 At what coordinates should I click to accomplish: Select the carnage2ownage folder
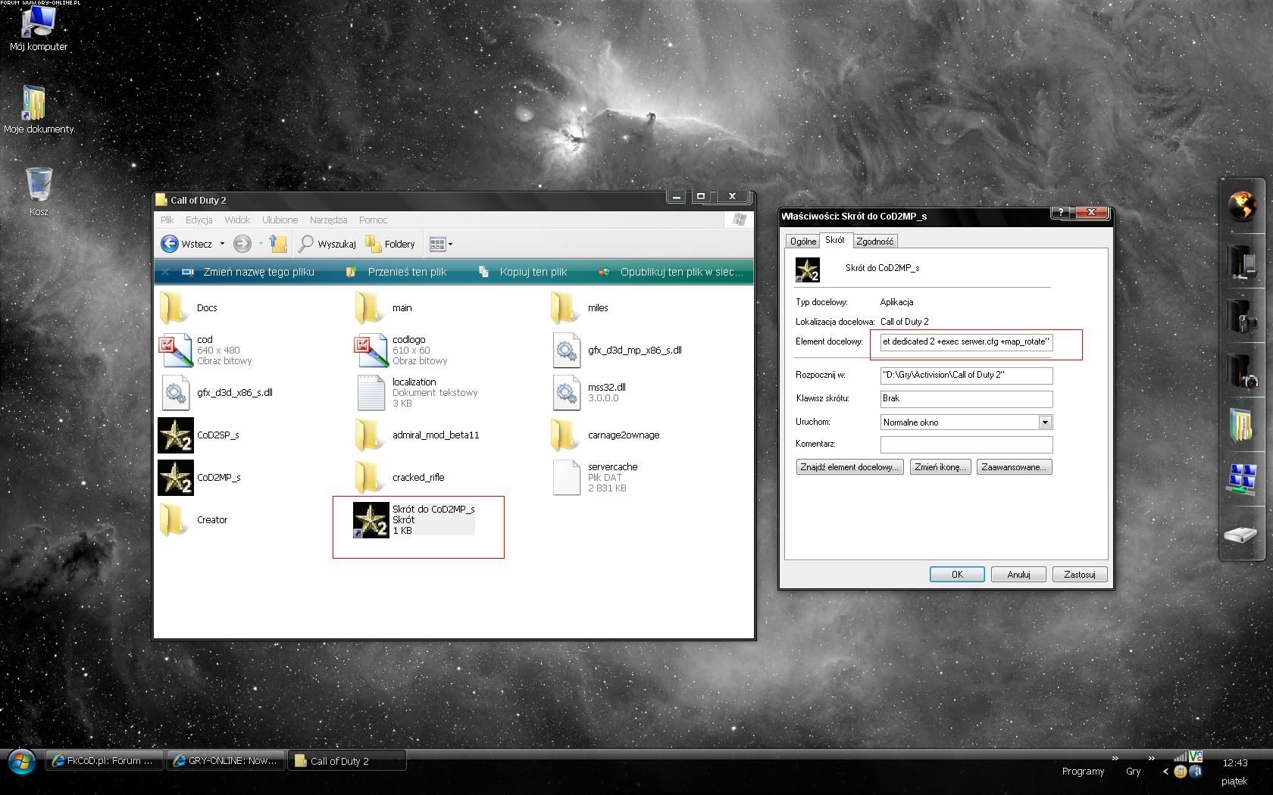pyautogui.click(x=605, y=435)
